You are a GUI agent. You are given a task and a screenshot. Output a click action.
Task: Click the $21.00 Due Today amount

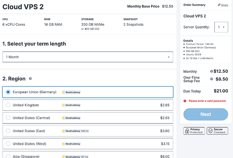[221, 91]
